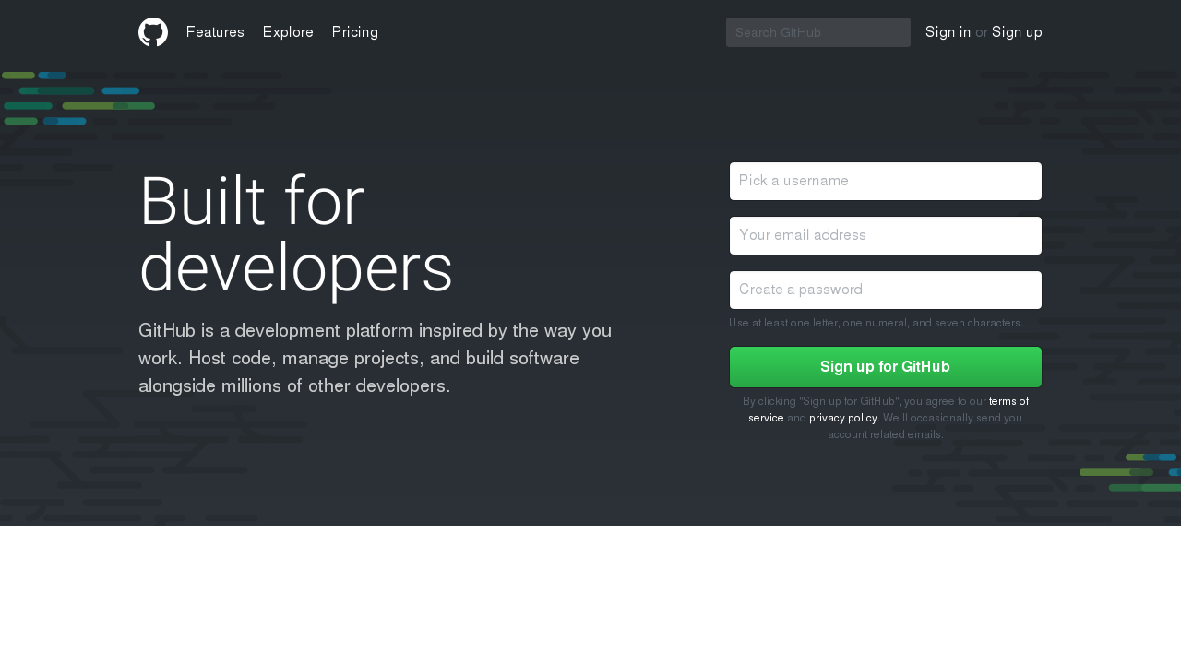This screenshot has width=1181, height=664.
Task: Open the Features page
Action: click(215, 32)
